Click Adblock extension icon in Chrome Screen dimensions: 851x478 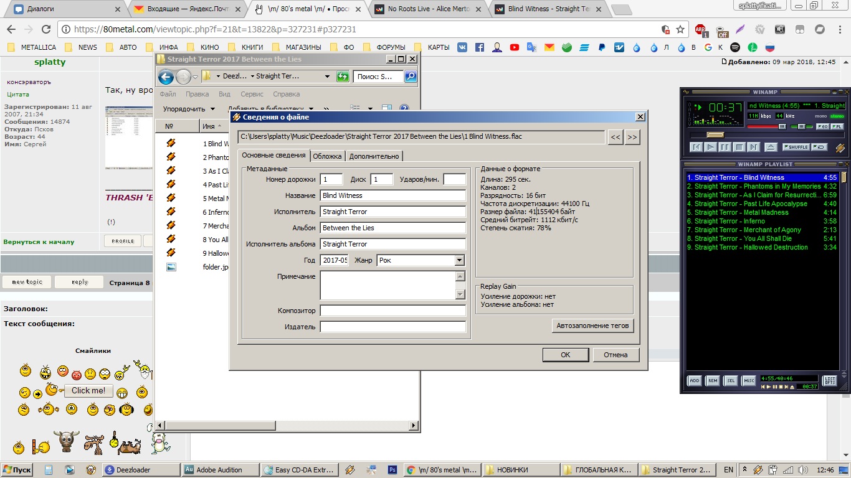click(701, 29)
